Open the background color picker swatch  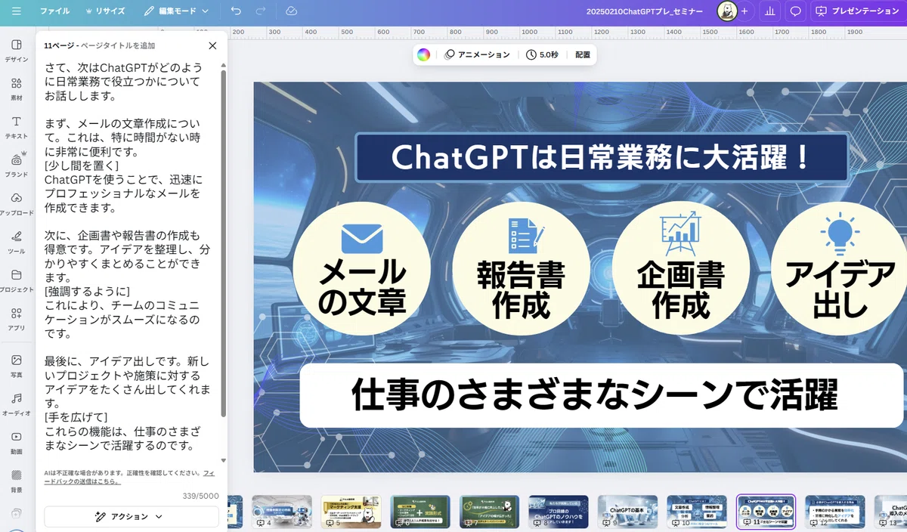[423, 54]
